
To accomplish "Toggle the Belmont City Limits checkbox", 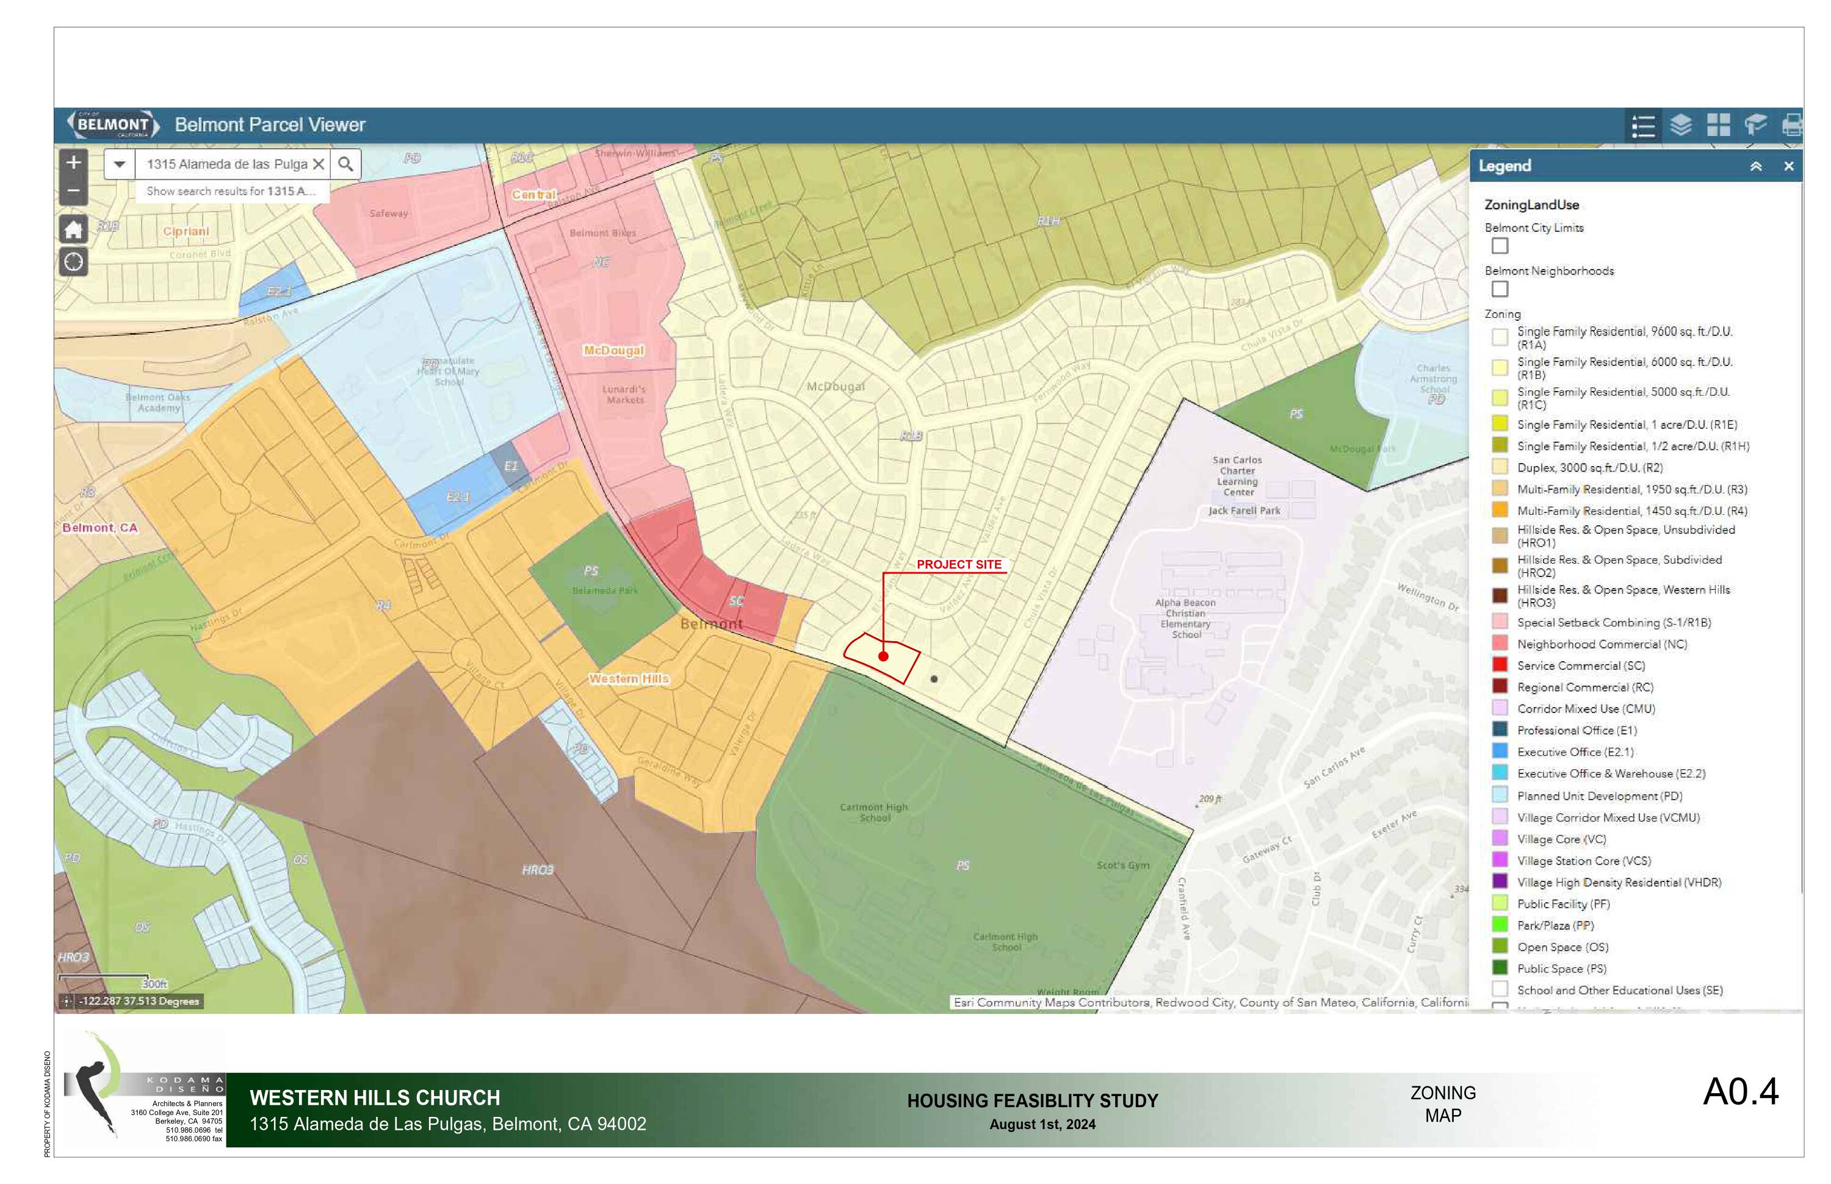I will click(1500, 246).
